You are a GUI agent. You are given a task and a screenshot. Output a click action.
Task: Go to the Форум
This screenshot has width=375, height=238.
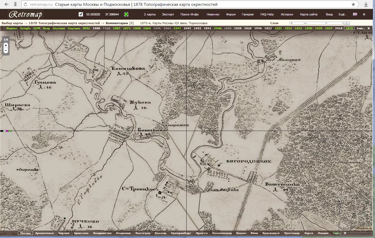[x=231, y=14]
